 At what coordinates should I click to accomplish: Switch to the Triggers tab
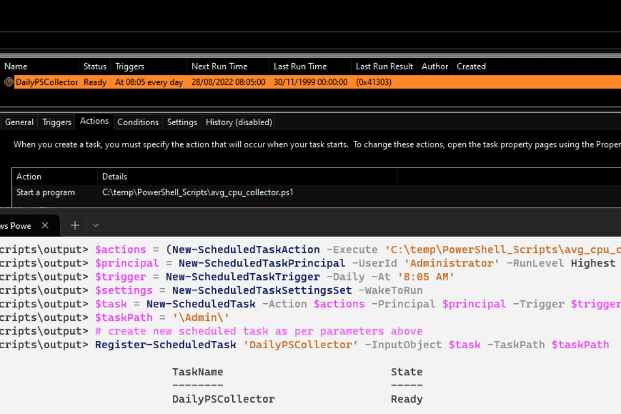click(56, 122)
